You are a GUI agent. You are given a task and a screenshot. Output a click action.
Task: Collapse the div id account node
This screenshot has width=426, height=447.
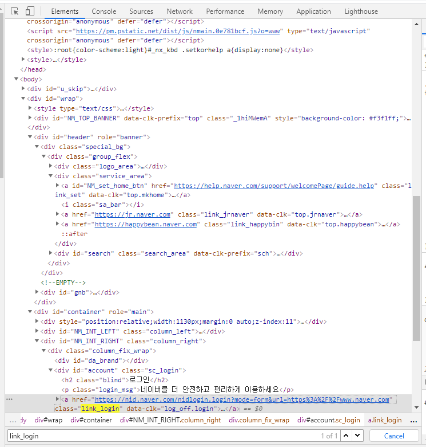coord(50,370)
